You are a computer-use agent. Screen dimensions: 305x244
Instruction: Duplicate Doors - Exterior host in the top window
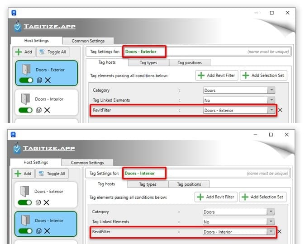click(x=39, y=80)
